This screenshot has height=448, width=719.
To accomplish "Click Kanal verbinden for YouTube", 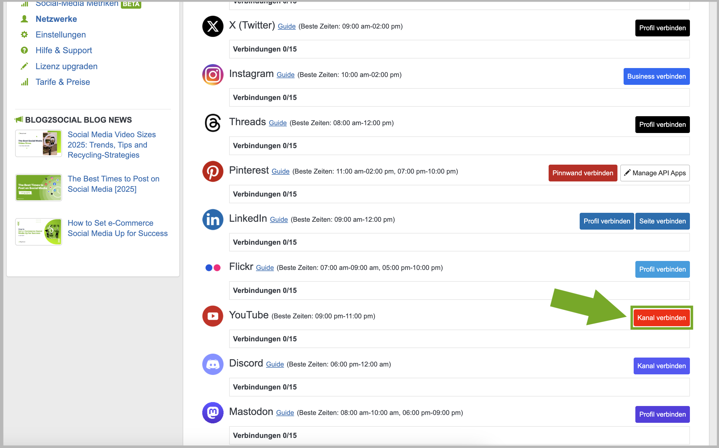I will pos(661,318).
